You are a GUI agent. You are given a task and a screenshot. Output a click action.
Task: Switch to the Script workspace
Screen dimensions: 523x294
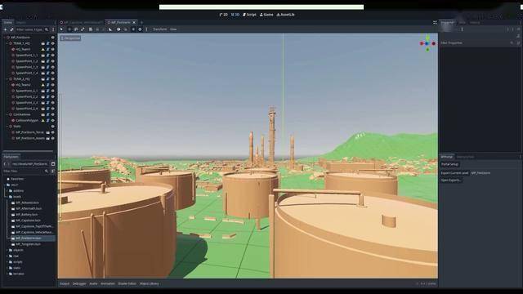tap(249, 15)
